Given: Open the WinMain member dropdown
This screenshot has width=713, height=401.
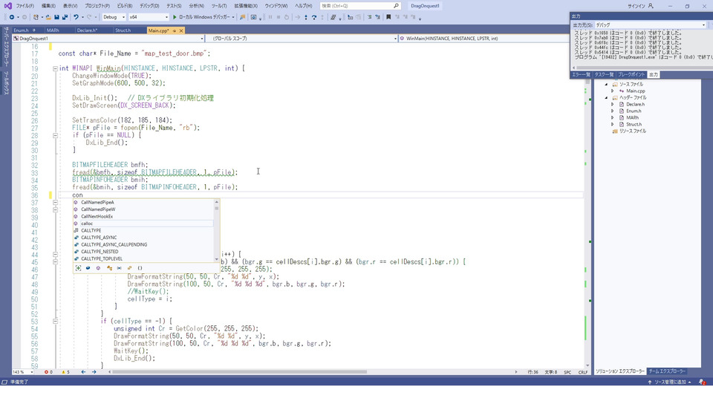Looking at the screenshot, I should click(484, 39).
